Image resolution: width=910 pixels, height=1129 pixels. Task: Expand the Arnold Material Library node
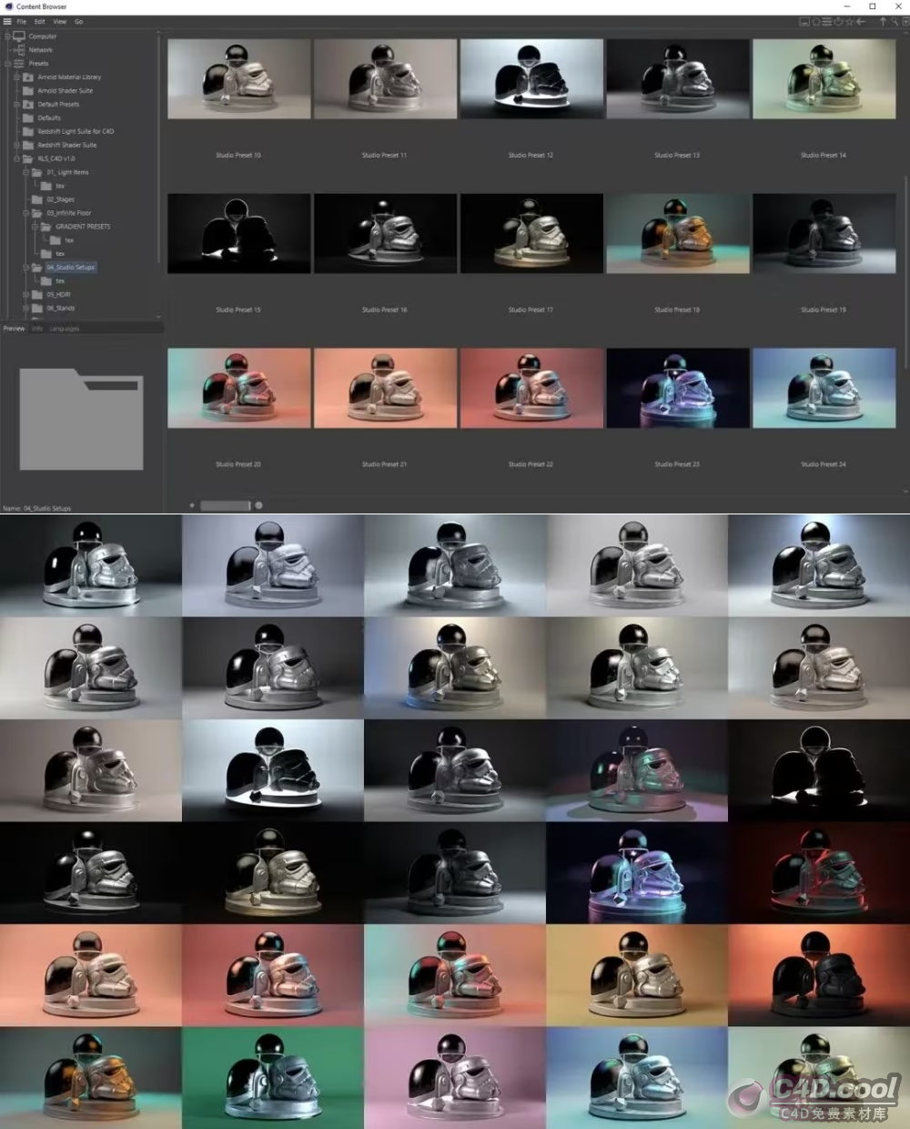[x=16, y=77]
